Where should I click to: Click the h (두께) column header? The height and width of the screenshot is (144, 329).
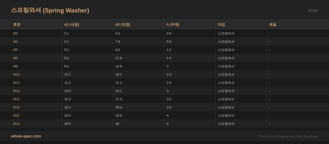(x=173, y=24)
